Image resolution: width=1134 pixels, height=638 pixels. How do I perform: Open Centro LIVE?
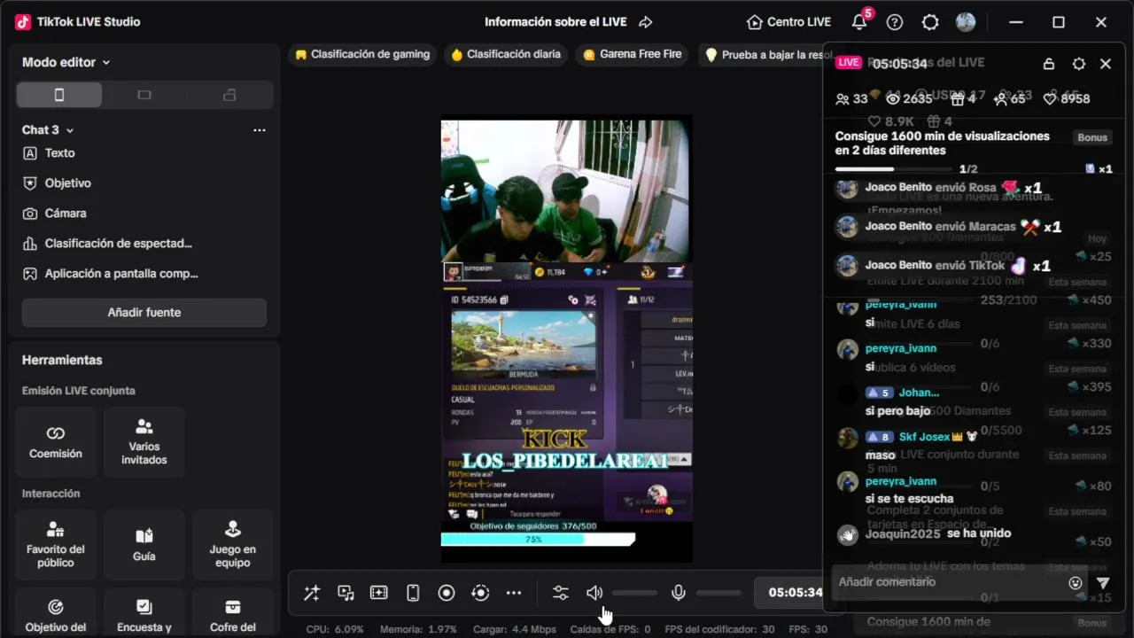pyautogui.click(x=788, y=22)
